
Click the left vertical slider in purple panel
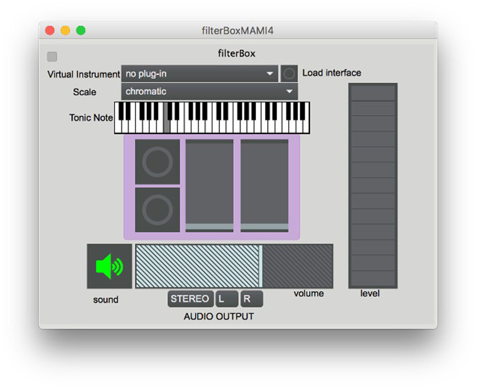pos(209,186)
